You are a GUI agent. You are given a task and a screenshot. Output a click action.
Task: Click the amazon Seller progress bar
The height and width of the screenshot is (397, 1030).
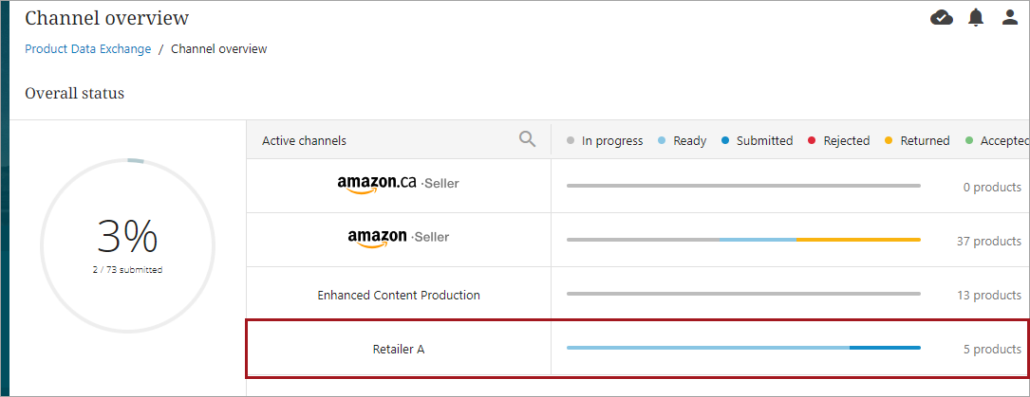[743, 240]
